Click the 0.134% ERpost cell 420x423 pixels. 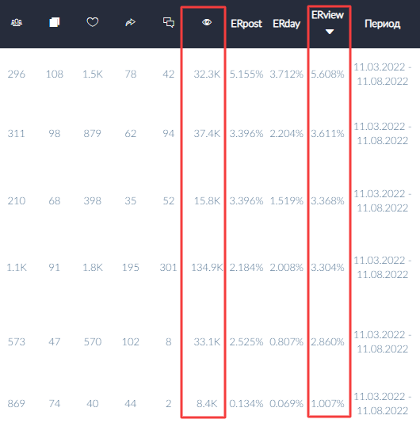246,403
